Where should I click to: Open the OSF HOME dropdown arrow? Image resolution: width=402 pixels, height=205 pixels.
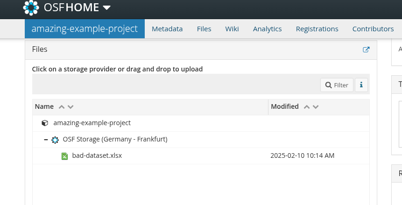point(106,8)
